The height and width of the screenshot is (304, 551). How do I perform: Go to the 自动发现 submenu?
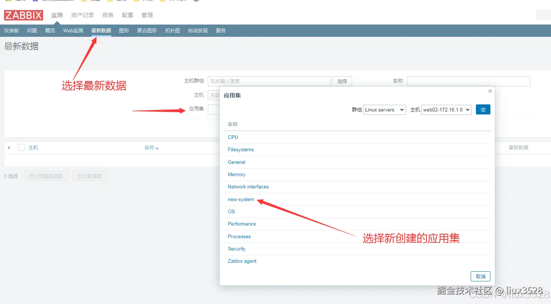198,30
